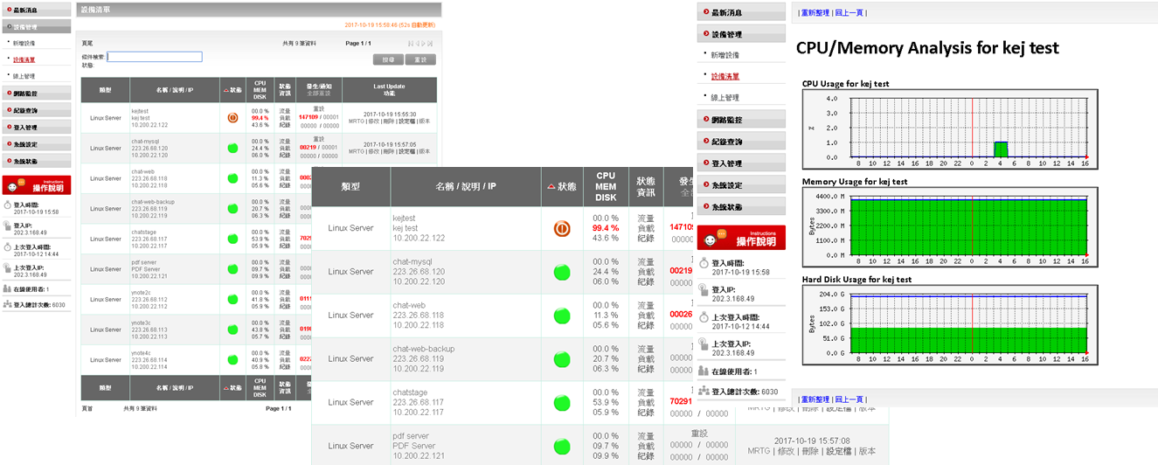Click ynote2c green status icon in small device list
The width and height of the screenshot is (1158, 465).
pos(232,299)
